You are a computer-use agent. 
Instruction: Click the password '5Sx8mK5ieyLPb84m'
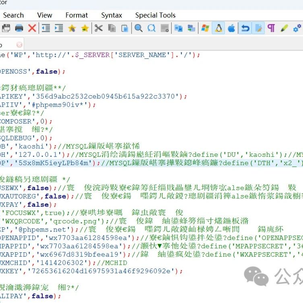coord(53,163)
